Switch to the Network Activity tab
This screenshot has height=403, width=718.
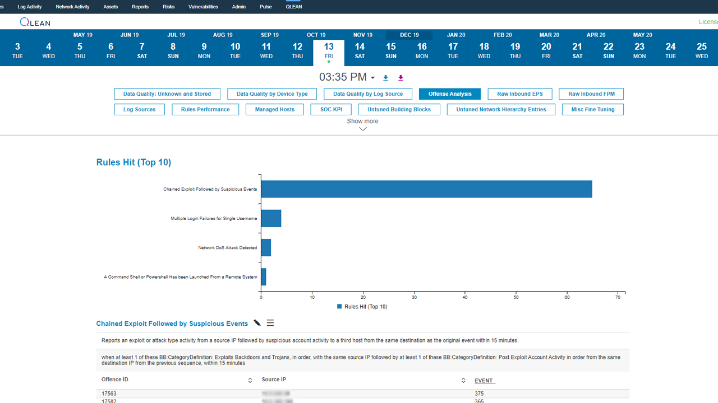73,7
